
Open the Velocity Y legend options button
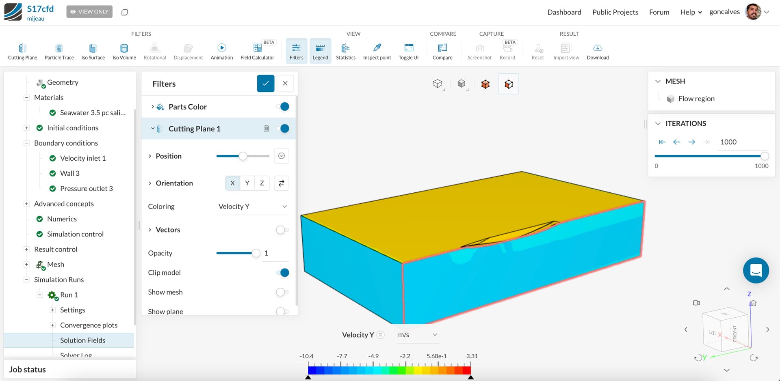pos(381,335)
